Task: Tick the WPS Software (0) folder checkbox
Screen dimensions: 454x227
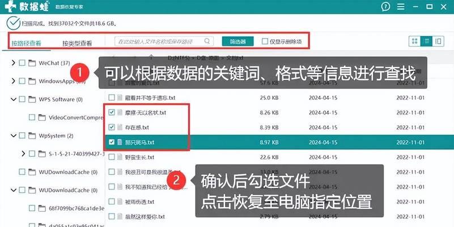Action: pyautogui.click(x=22, y=99)
